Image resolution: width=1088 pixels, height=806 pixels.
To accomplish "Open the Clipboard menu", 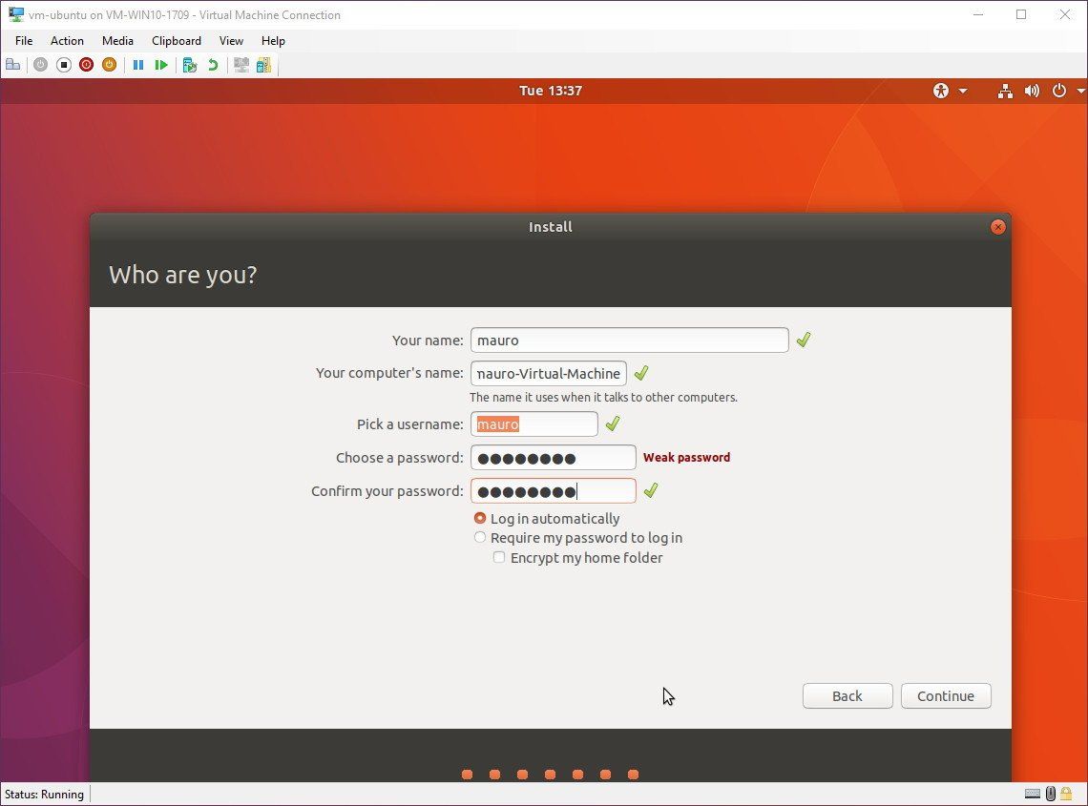I will [177, 41].
